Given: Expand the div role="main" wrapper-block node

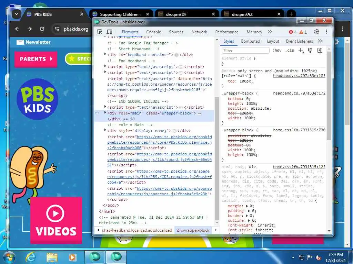Looking at the screenshot, I should point(105,112).
